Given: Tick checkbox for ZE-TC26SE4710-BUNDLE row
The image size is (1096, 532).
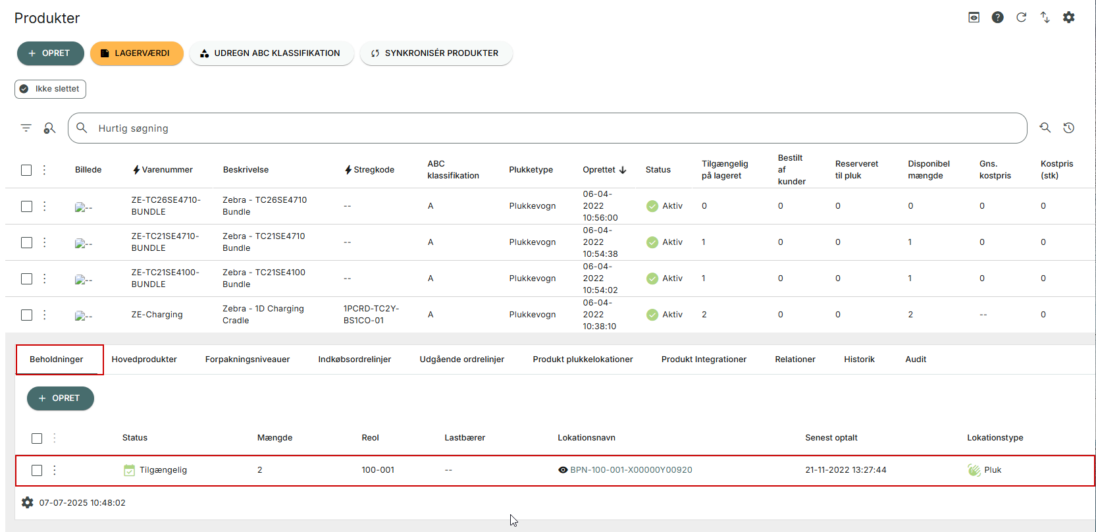Looking at the screenshot, I should (x=26, y=206).
